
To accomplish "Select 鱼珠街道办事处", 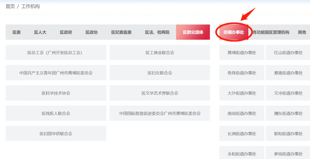I will coord(242,73).
